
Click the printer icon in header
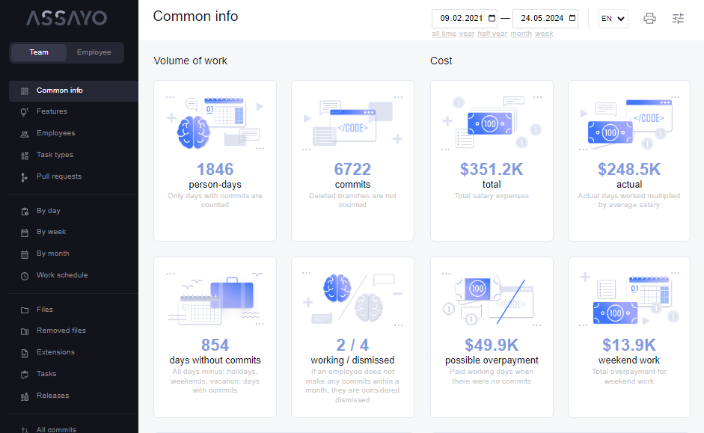(x=649, y=19)
